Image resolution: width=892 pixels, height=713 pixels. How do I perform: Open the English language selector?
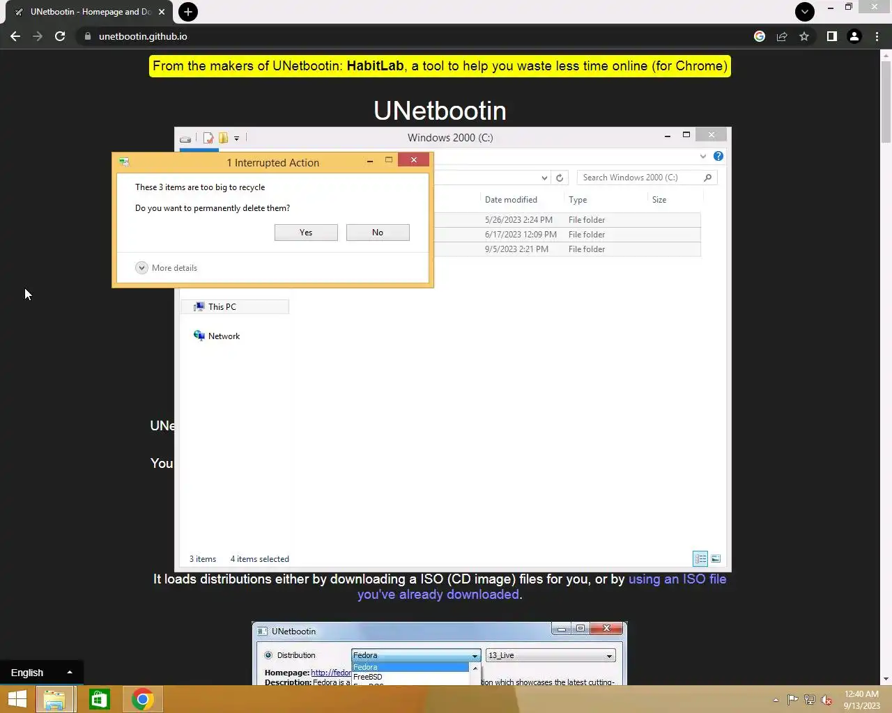point(41,673)
